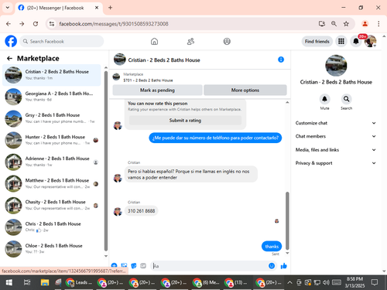Show hidden system tray icons
Image resolution: width=387 pixels, height=290 pixels.
pos(289,283)
